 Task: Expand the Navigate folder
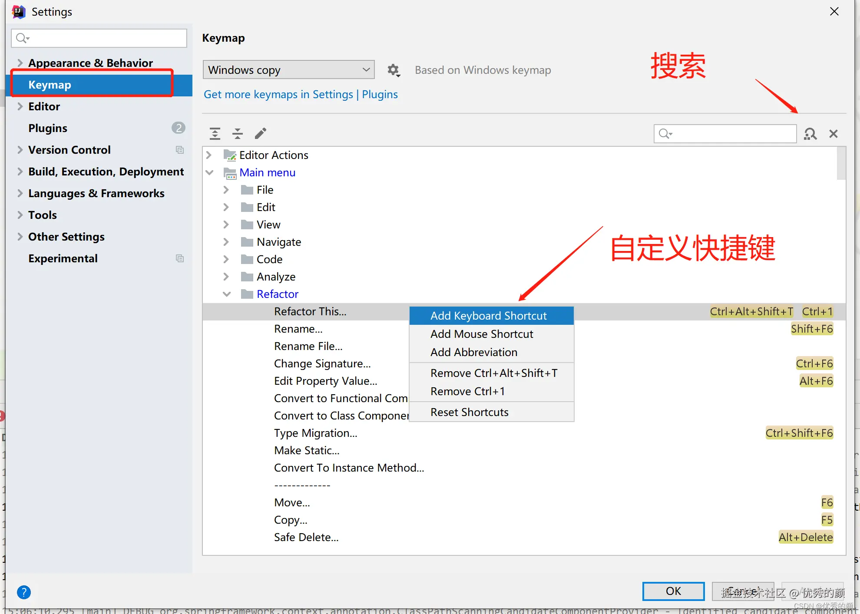[x=226, y=242]
